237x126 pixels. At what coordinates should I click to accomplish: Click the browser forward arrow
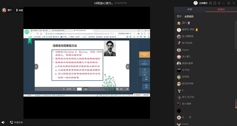pos(34,34)
